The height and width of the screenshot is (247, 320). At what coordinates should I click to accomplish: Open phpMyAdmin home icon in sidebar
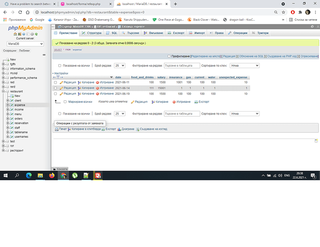[x=15, y=34]
